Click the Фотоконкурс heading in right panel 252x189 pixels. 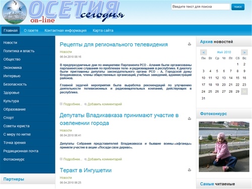[x=213, y=114]
